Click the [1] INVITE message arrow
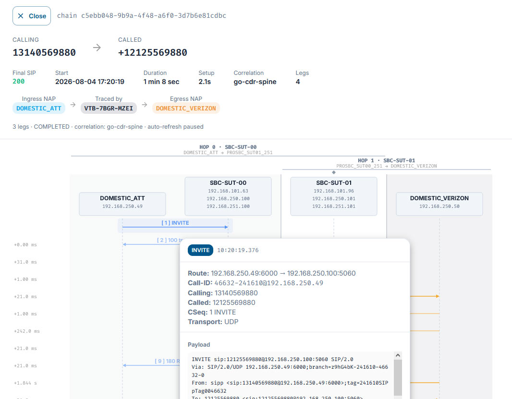 coord(175,225)
